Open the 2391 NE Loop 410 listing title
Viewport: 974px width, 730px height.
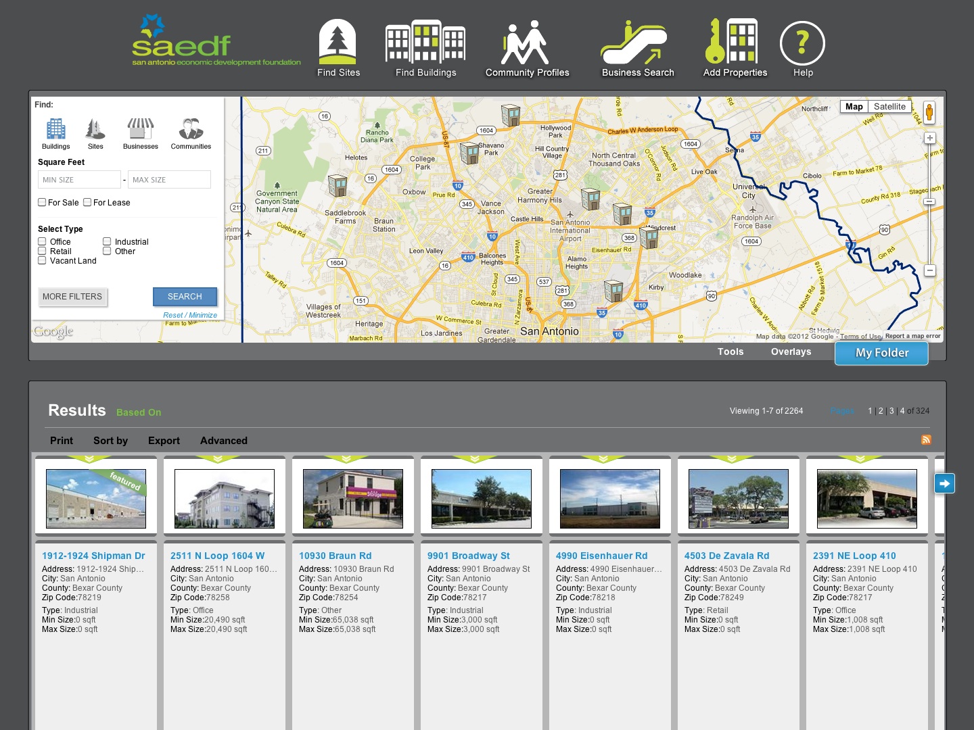pos(854,556)
